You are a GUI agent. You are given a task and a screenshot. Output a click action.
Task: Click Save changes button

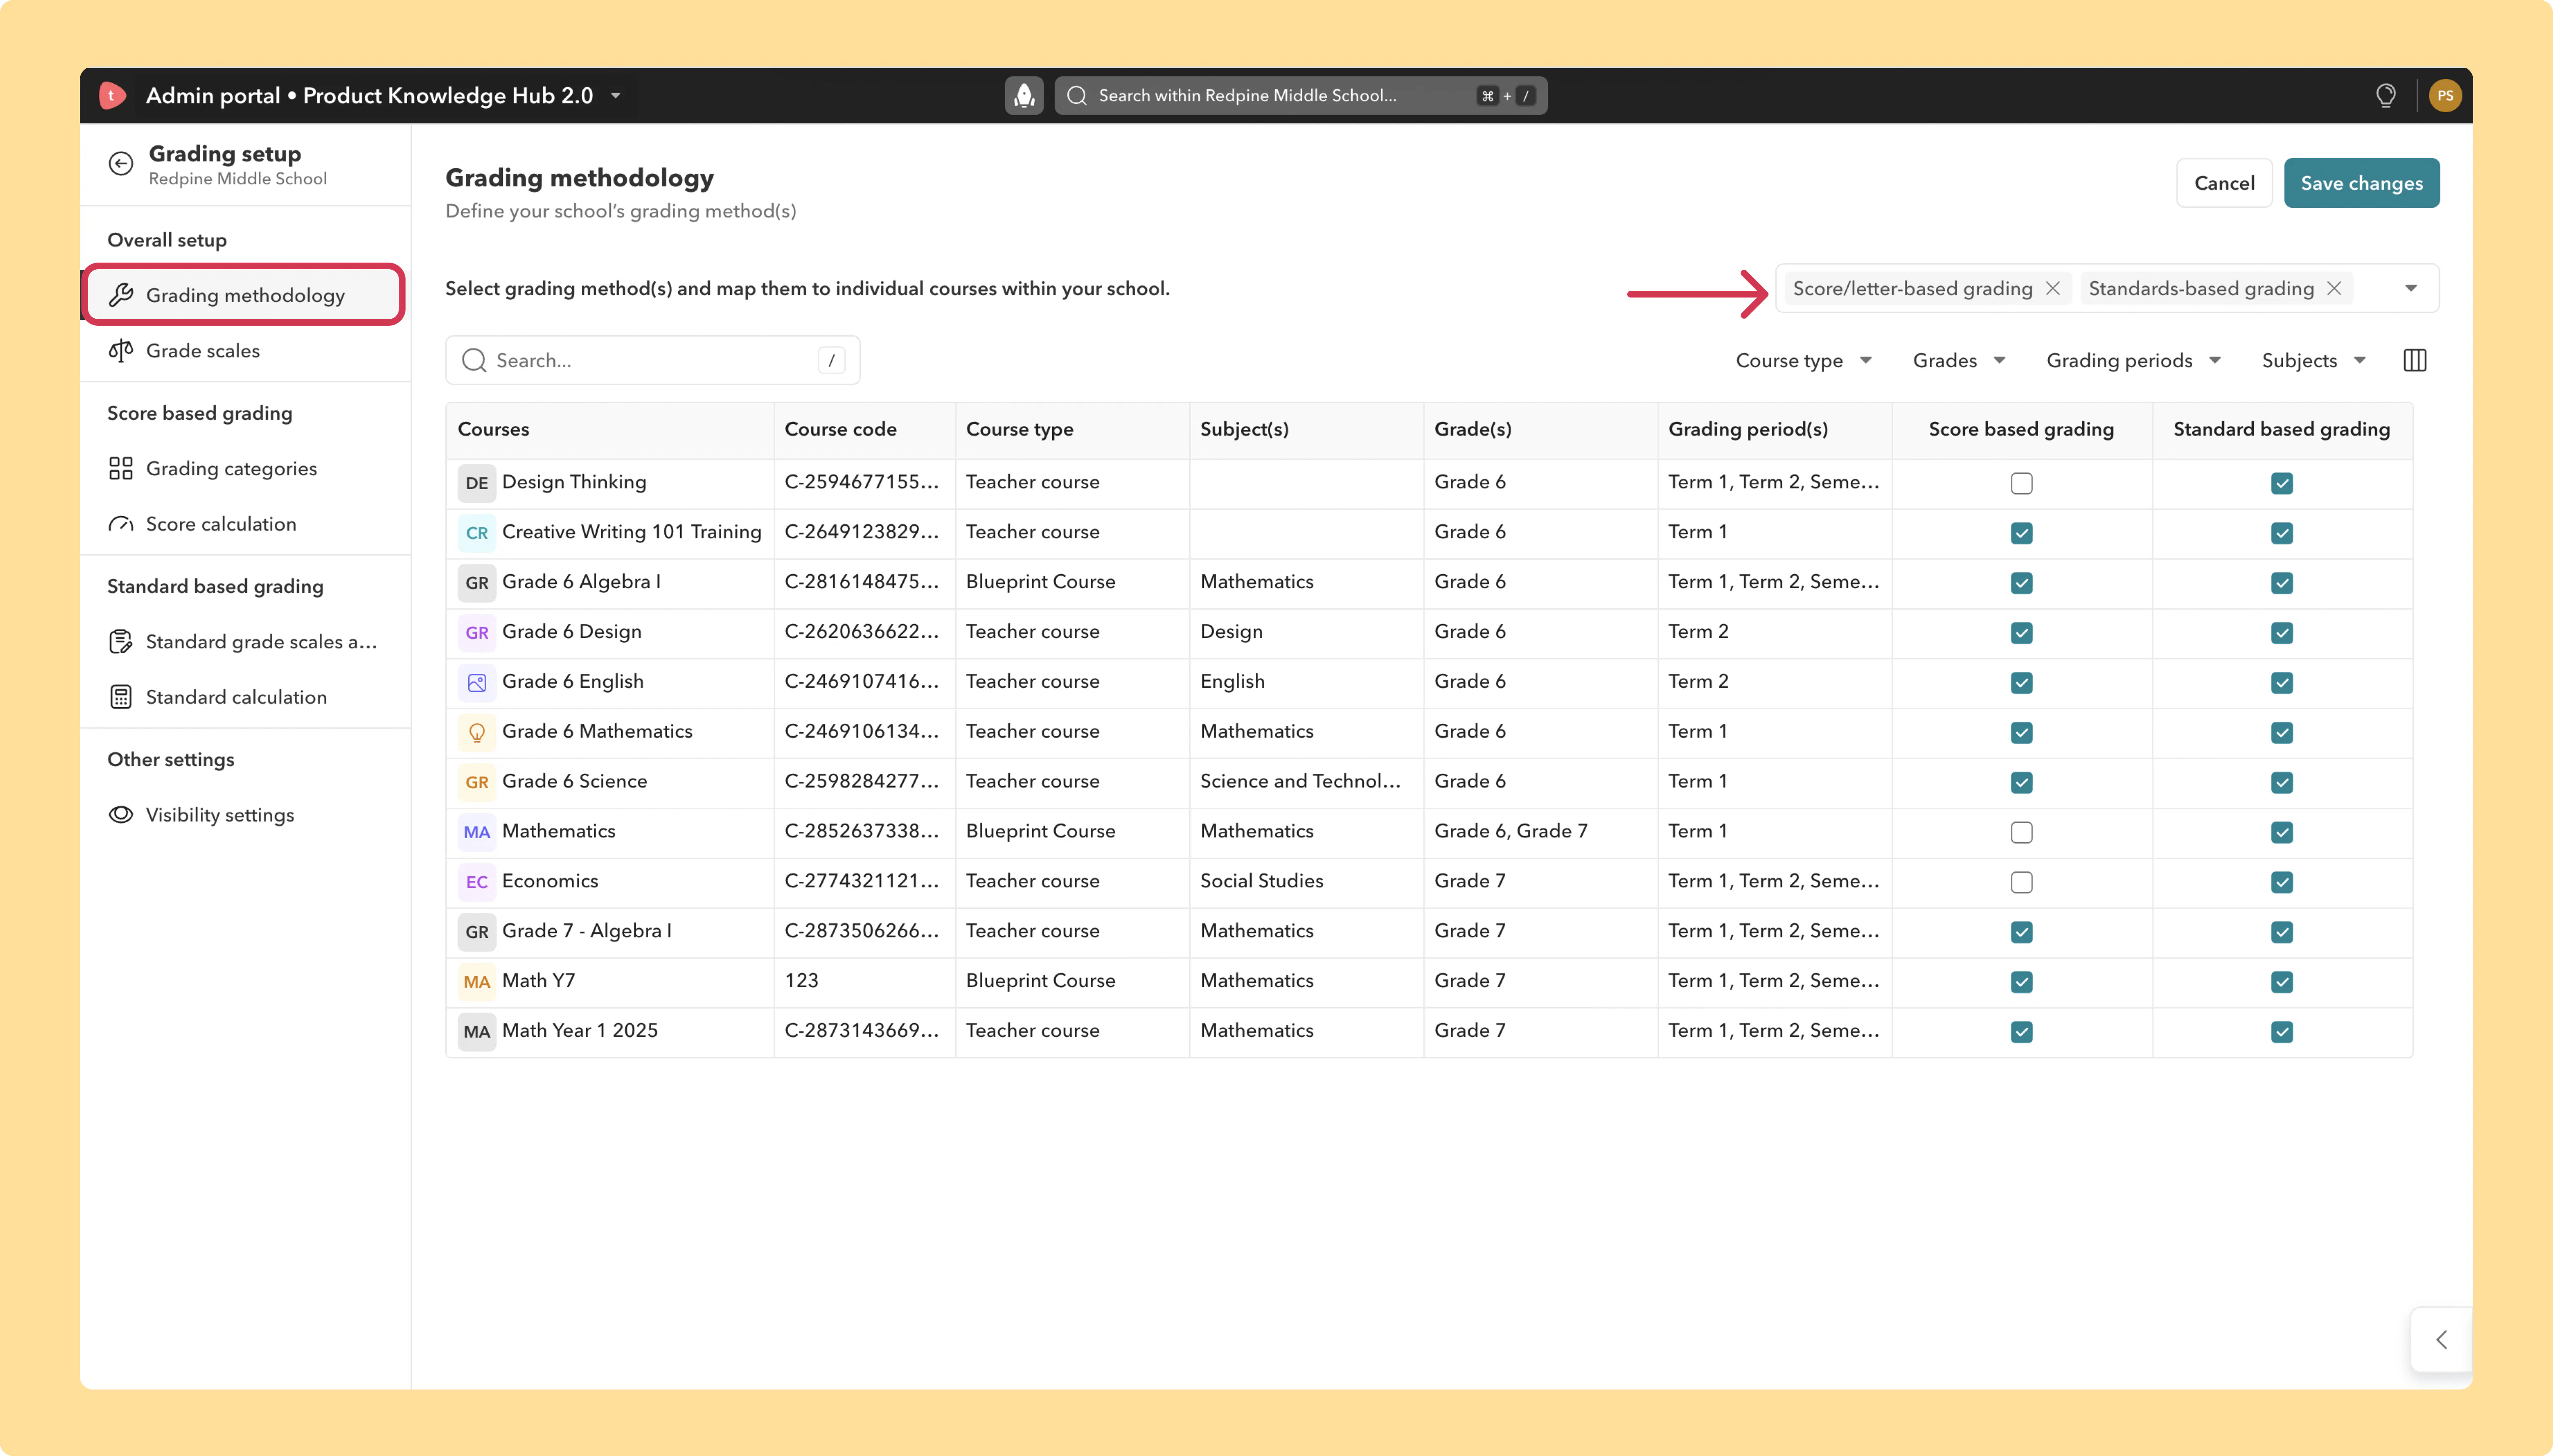point(2361,183)
